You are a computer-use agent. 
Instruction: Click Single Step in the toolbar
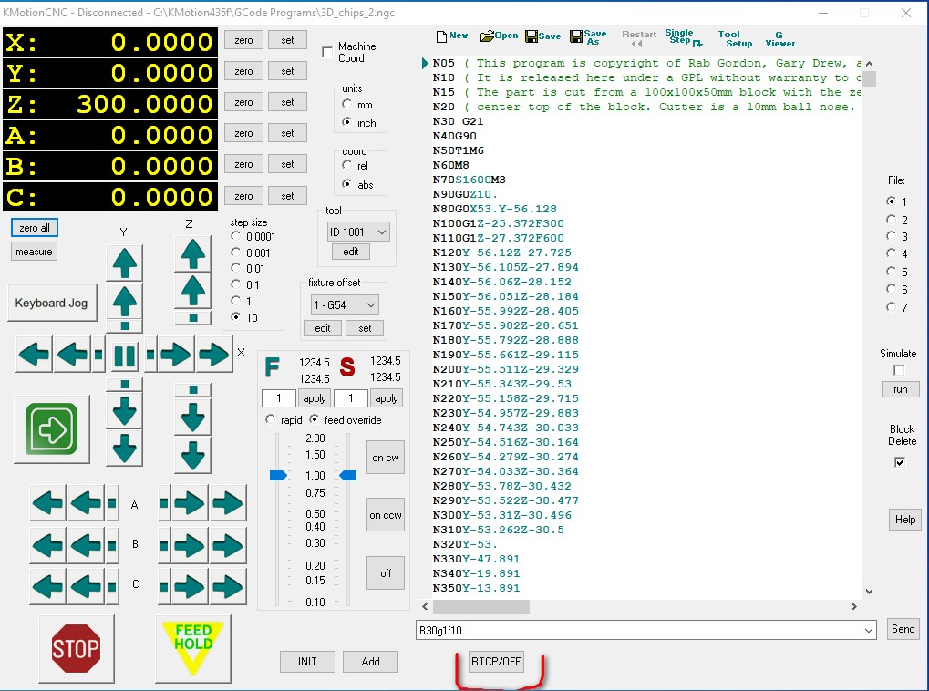click(x=682, y=38)
